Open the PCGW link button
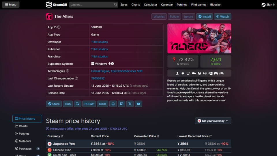277x156 pixels. (x=89, y=104)
